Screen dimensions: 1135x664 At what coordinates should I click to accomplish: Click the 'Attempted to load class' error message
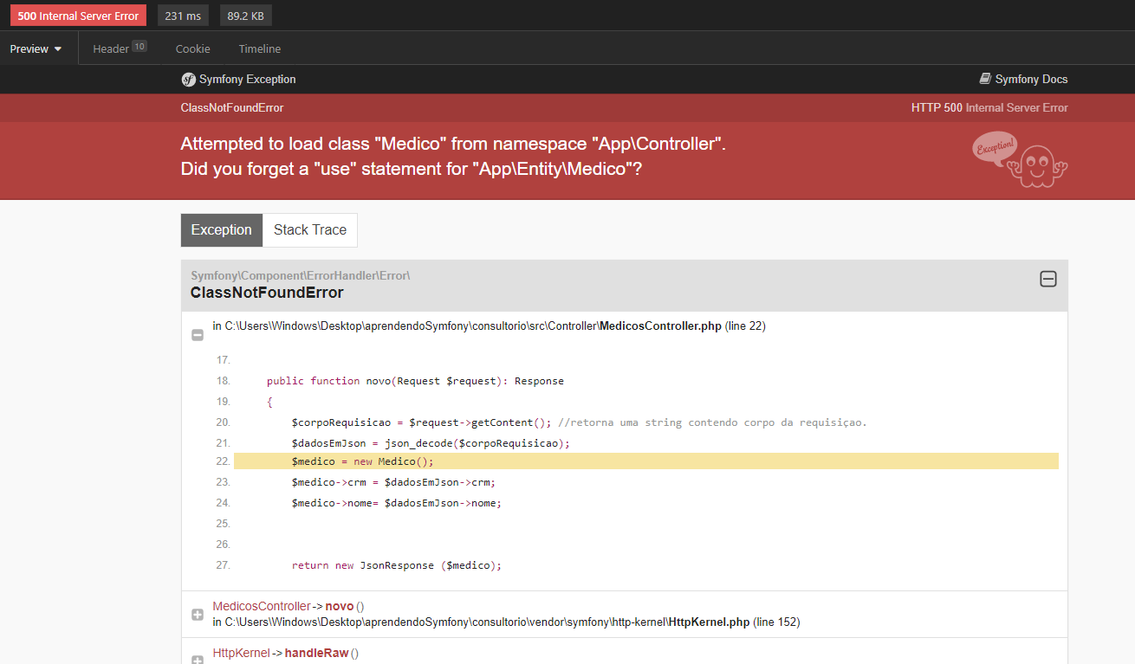(453, 157)
